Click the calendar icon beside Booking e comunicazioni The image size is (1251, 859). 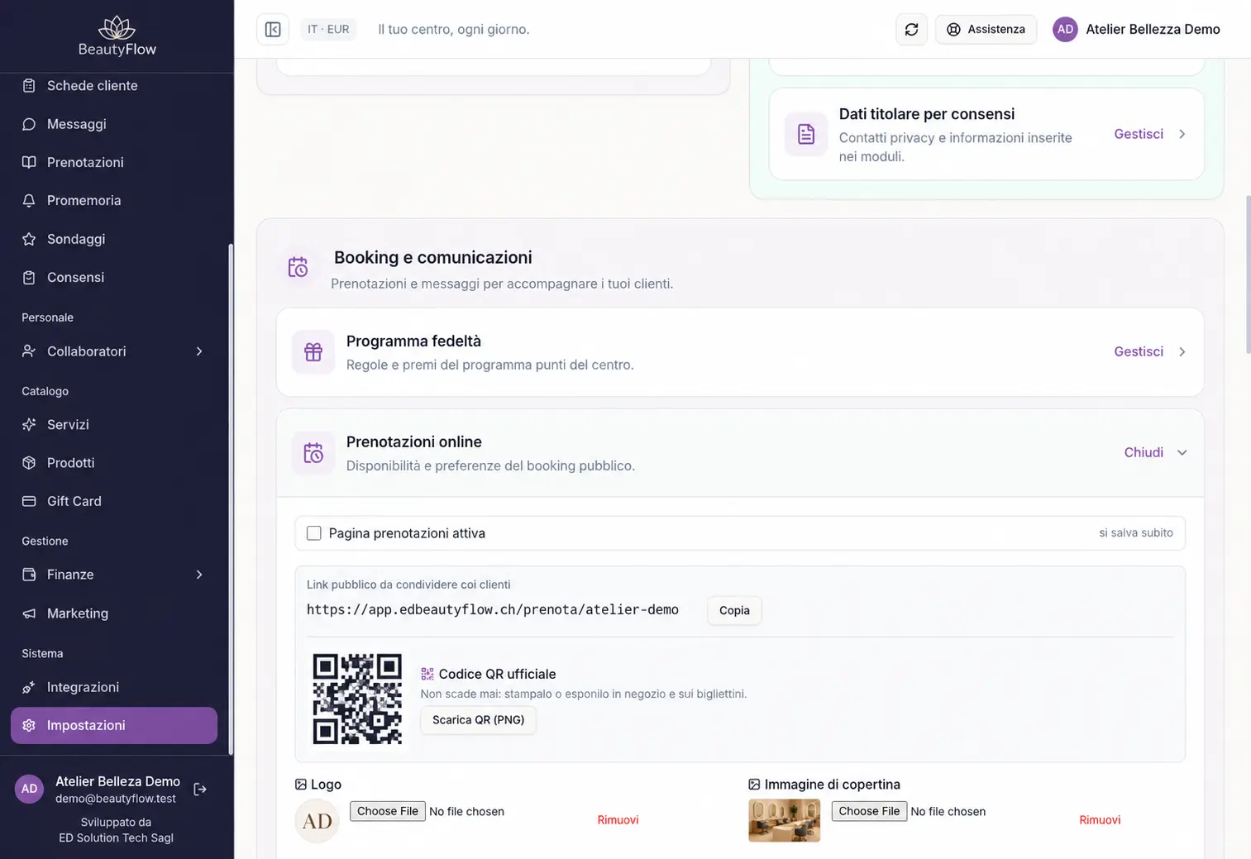click(x=298, y=267)
